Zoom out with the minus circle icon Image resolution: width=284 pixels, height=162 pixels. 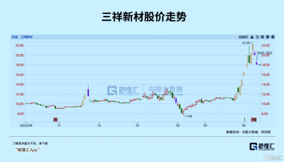268,37
